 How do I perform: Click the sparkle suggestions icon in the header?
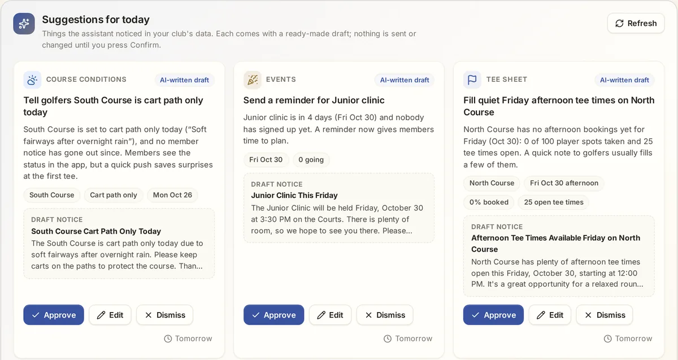pyautogui.click(x=24, y=24)
